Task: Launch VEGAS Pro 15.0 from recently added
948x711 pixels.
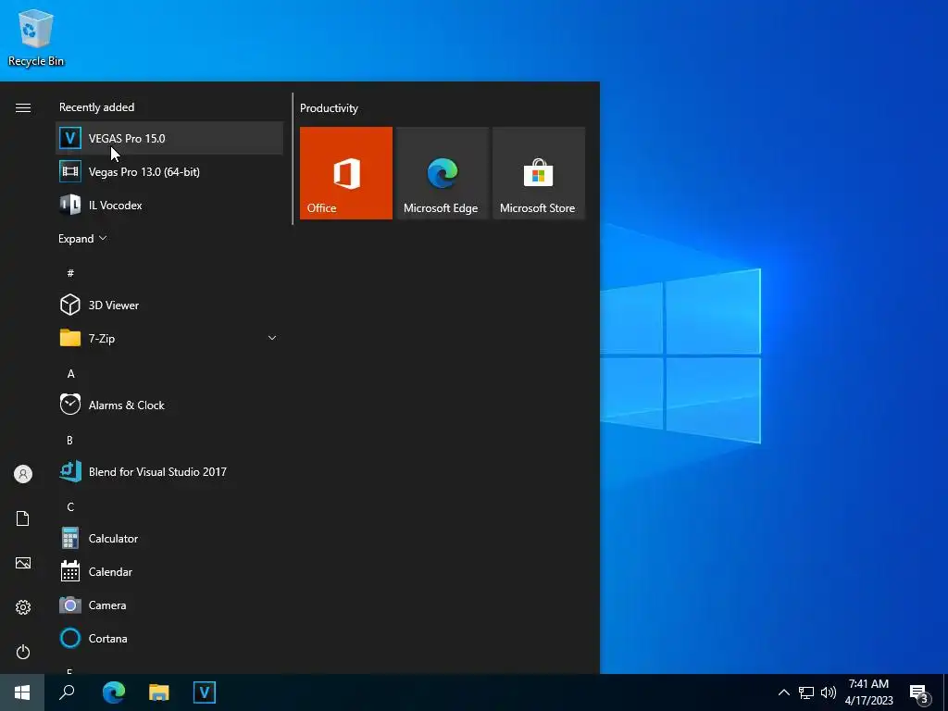Action: point(169,138)
